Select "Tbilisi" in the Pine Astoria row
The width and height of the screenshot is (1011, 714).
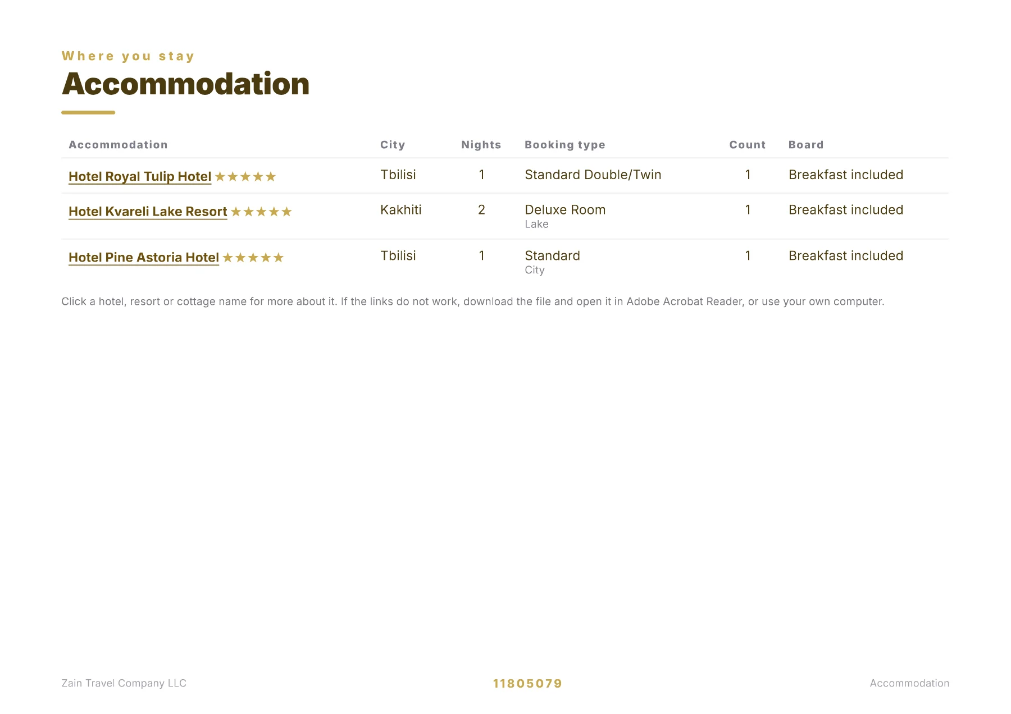tap(398, 256)
